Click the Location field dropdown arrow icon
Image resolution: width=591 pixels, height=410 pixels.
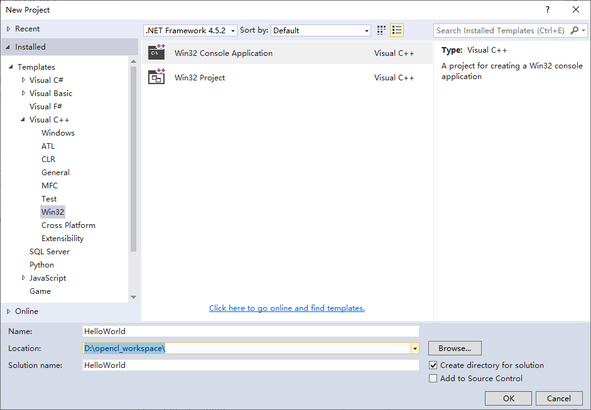[415, 348]
